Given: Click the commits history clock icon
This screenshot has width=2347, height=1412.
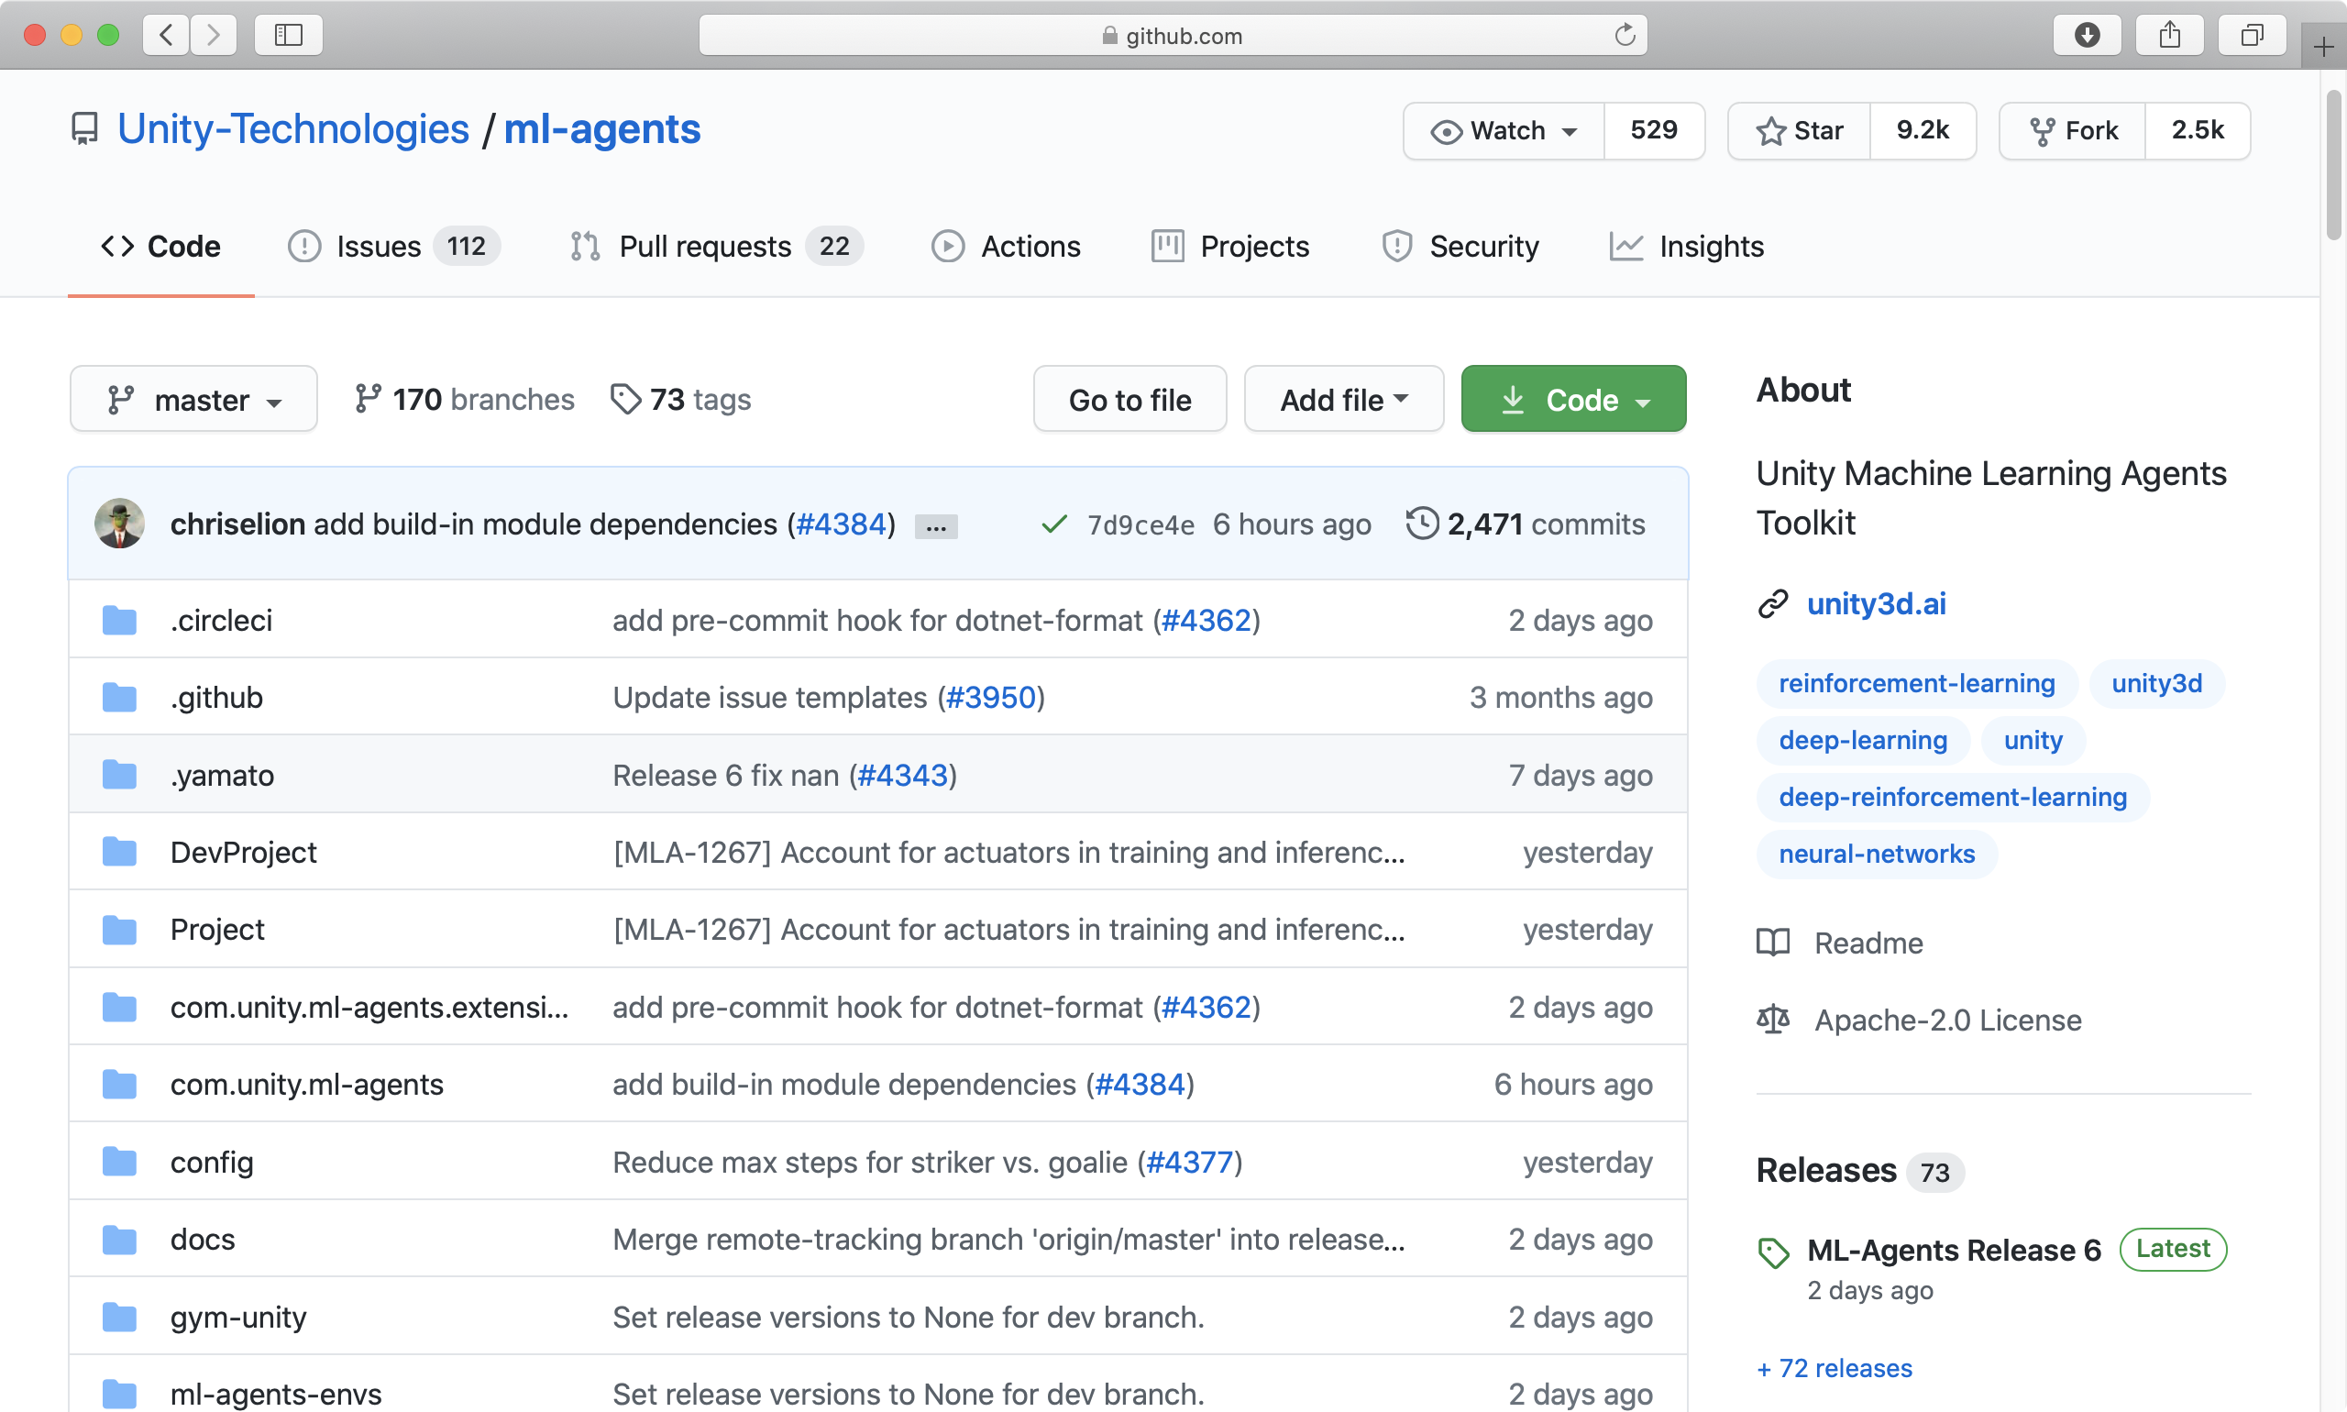Looking at the screenshot, I should [1422, 524].
